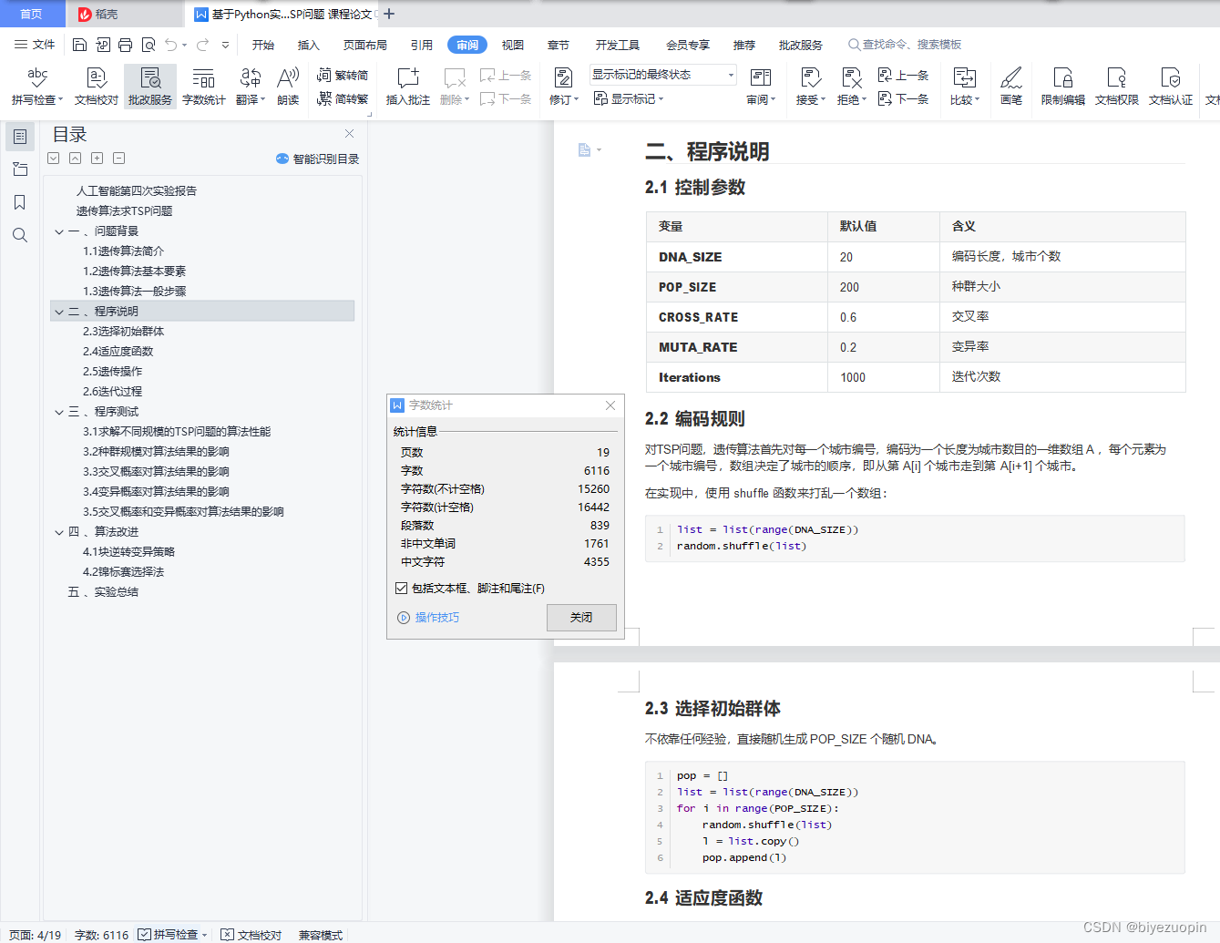Click the 页面: 4/19 status bar entry
1220x943 pixels.
point(35,935)
